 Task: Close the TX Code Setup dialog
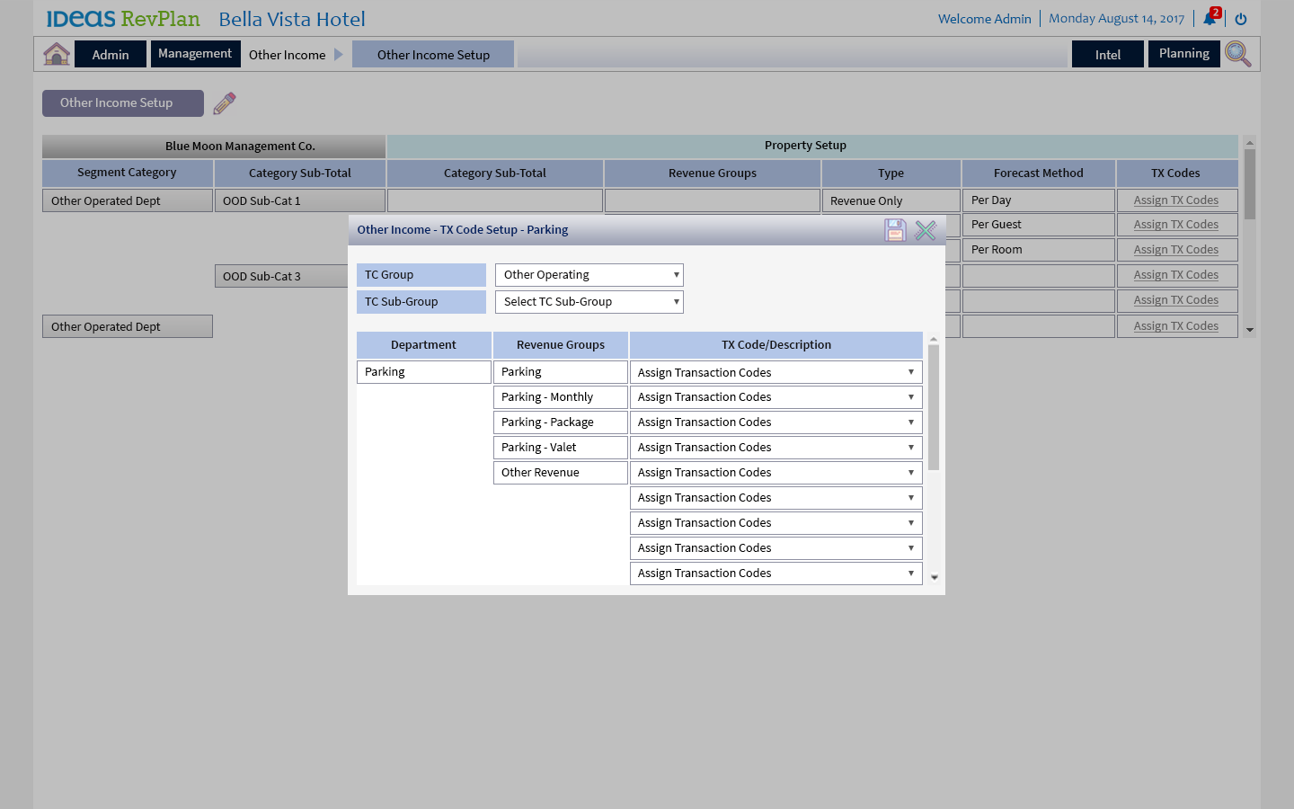coord(926,230)
